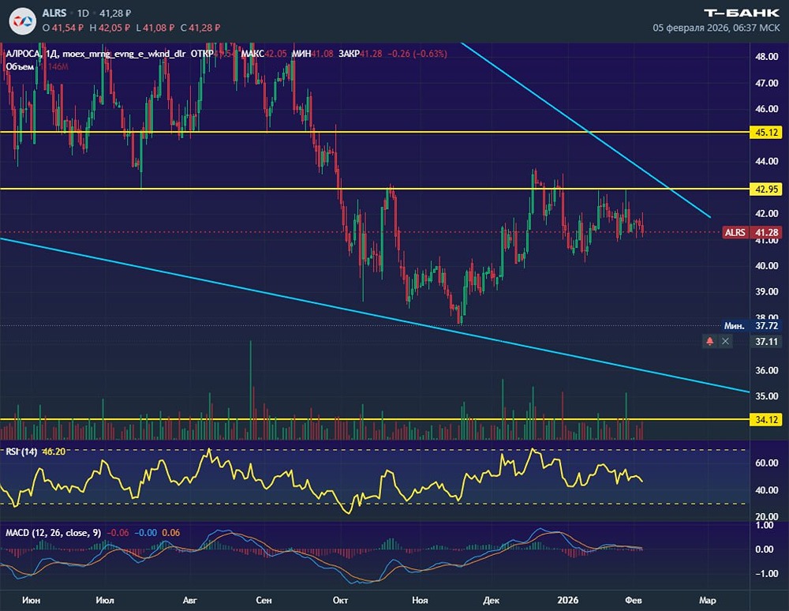Click the Июн month label on time axis

pos(32,600)
